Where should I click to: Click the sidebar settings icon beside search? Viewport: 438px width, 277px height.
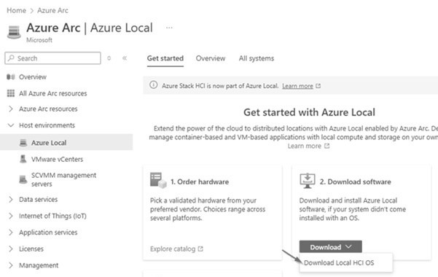click(109, 58)
